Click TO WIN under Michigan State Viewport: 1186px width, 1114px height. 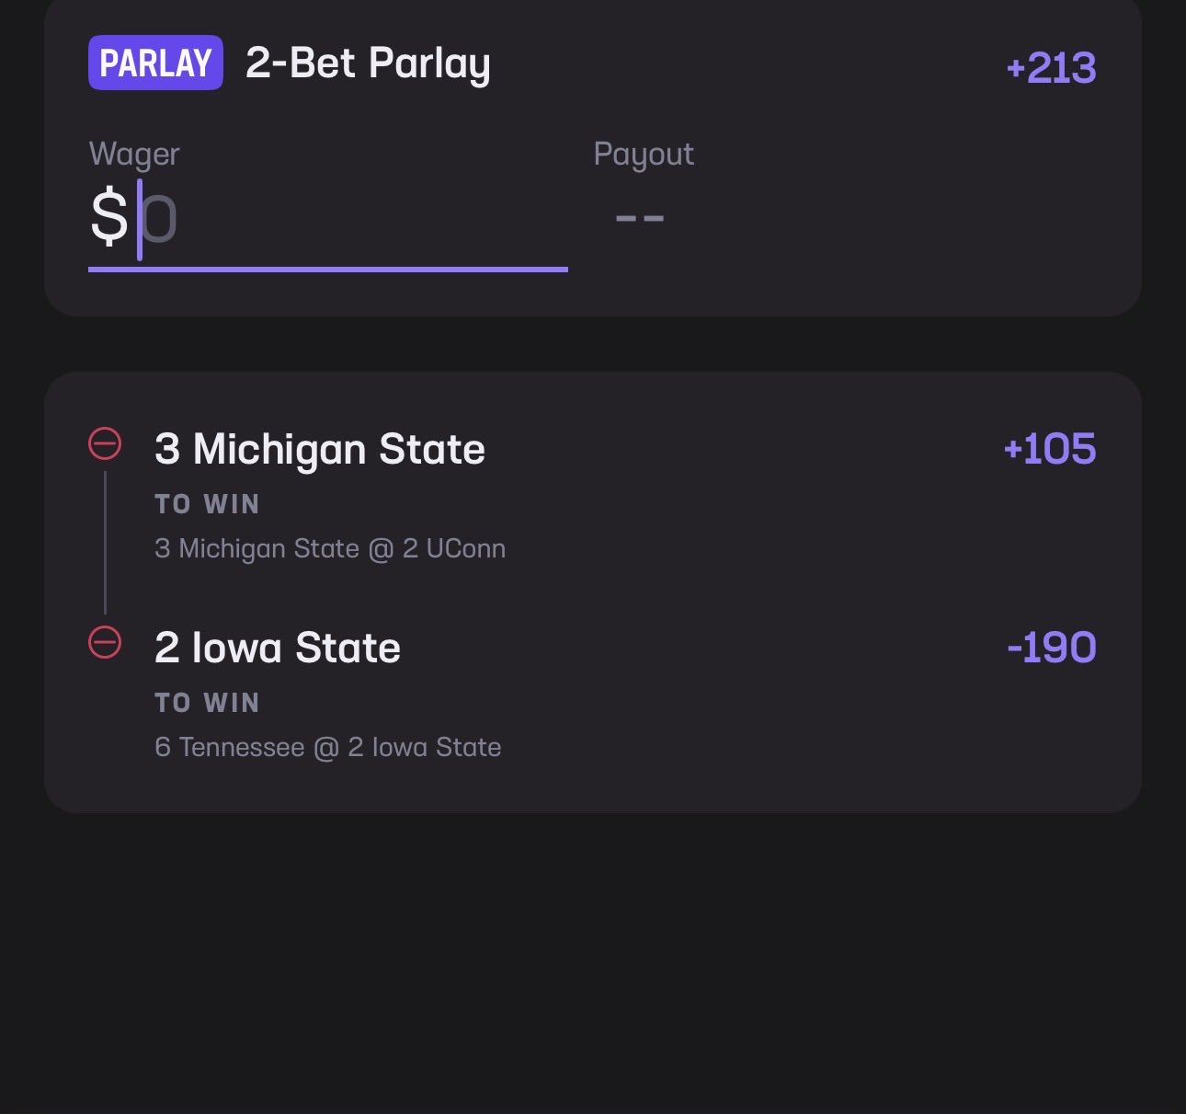pos(207,504)
